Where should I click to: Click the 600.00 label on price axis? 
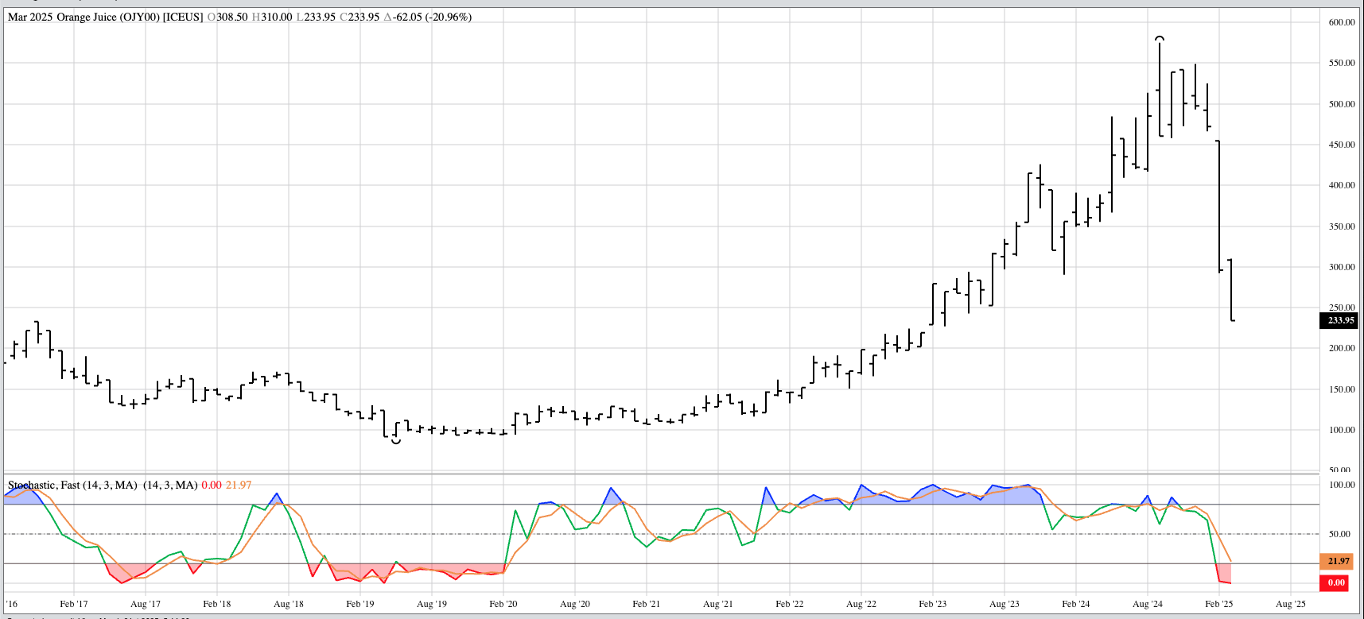[1341, 22]
